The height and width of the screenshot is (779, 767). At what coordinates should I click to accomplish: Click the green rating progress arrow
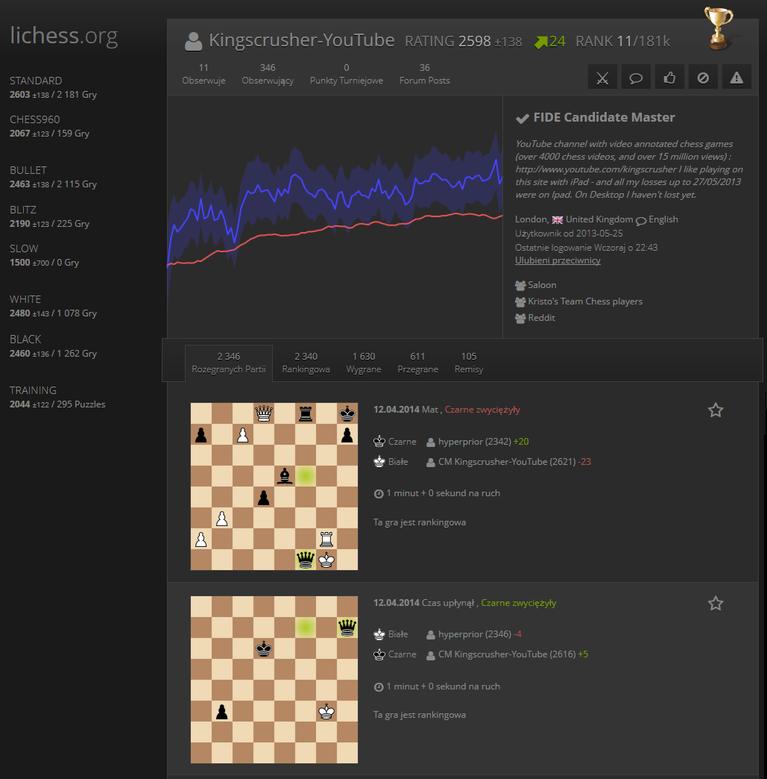(540, 42)
